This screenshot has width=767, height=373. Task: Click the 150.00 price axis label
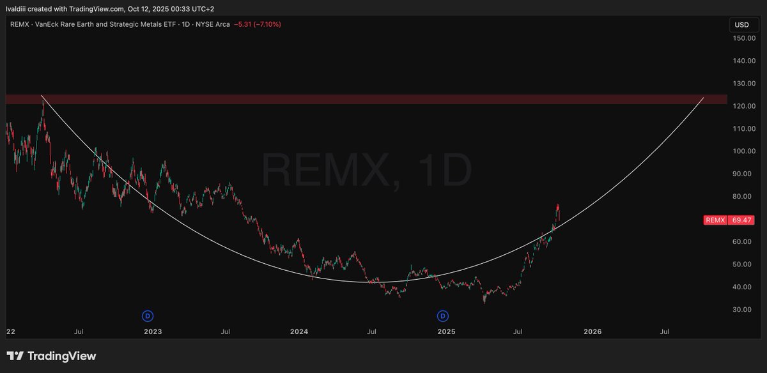pos(744,38)
